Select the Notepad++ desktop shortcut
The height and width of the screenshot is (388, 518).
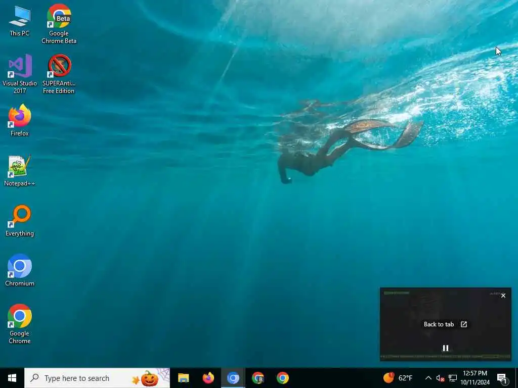[20, 171]
